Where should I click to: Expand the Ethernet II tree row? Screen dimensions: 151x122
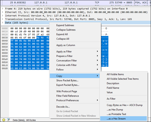3,12
